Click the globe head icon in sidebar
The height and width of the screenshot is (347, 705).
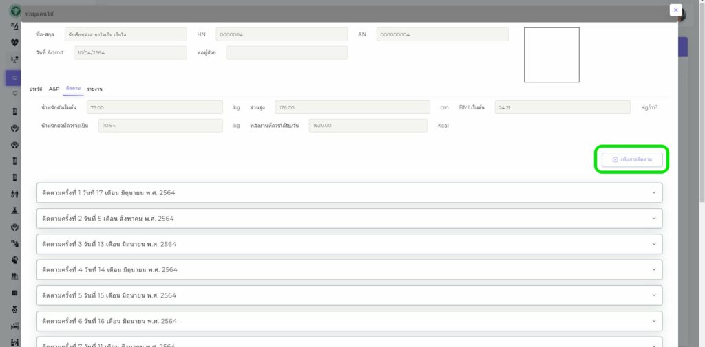tap(14, 260)
